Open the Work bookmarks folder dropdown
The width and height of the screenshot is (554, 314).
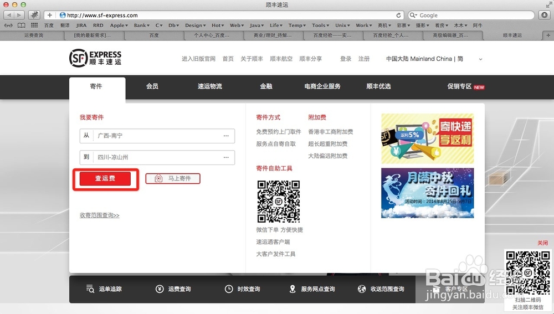click(364, 25)
